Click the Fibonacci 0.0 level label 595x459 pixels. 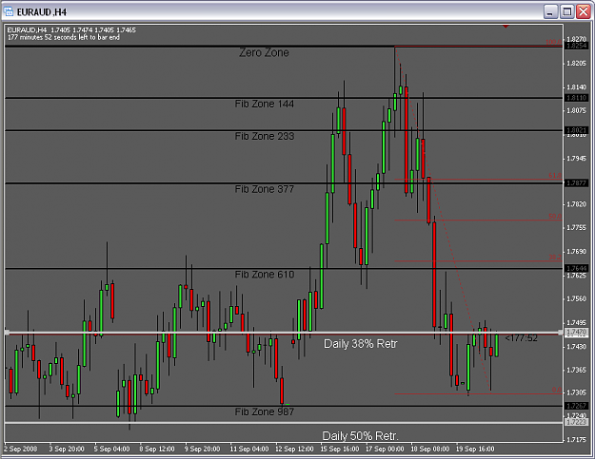pyautogui.click(x=557, y=390)
